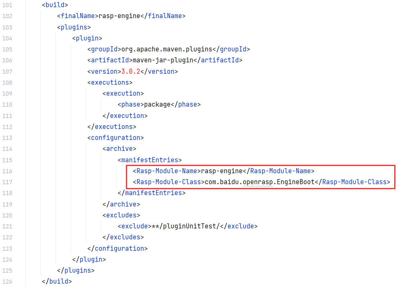Click the closing </Rasp-Module-Name> tag

279,171
